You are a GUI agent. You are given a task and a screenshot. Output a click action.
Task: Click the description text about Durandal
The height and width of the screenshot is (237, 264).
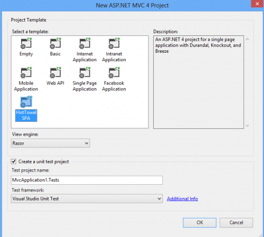click(198, 45)
